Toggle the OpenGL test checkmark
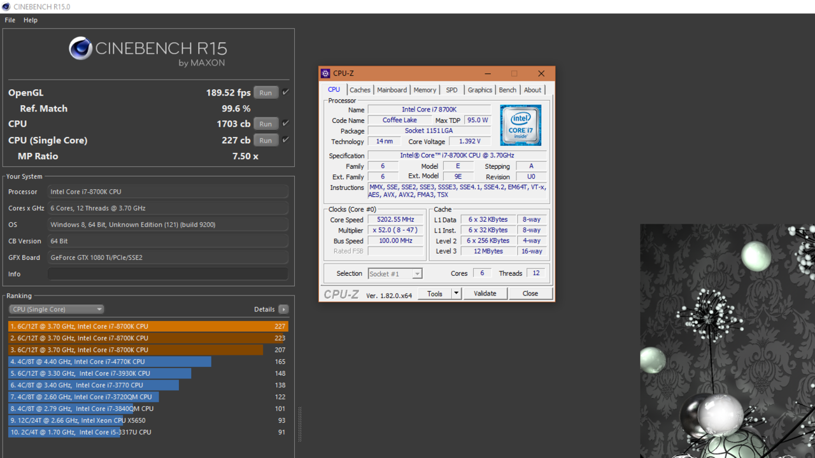 285,92
